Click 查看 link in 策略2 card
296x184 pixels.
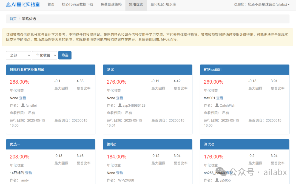(x=119, y=173)
